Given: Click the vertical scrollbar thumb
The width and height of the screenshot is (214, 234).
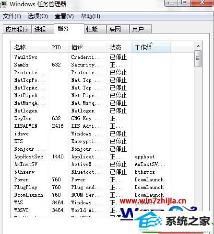Looking at the screenshot, I should click(x=198, y=58).
